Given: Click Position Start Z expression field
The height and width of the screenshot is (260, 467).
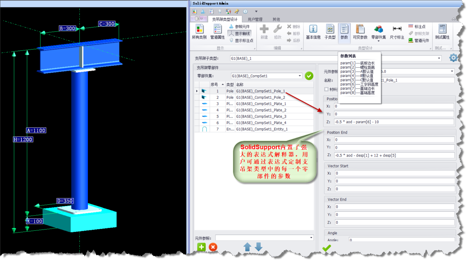Looking at the screenshot, I should tap(393, 122).
